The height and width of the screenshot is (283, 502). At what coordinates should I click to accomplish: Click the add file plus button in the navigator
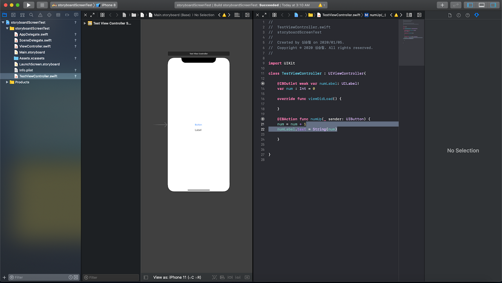pos(4,277)
